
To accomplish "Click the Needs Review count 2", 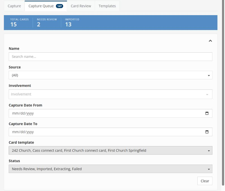I will pyautogui.click(x=39, y=24).
